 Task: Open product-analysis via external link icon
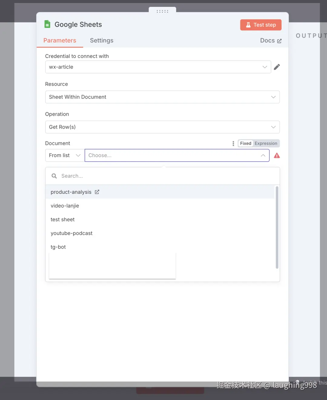coord(97,192)
